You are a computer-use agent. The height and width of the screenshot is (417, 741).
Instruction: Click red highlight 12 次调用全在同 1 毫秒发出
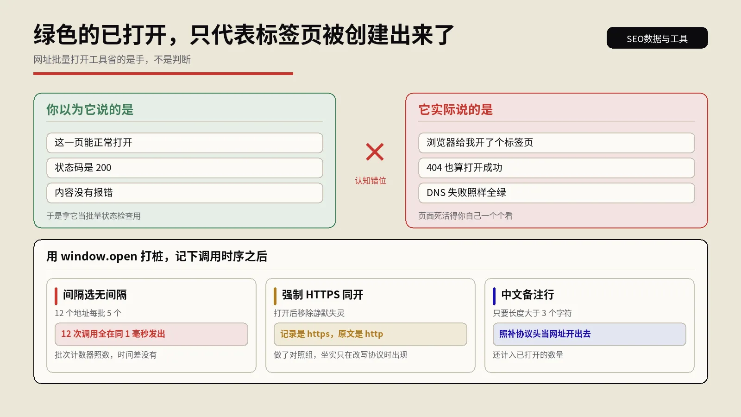click(151, 334)
